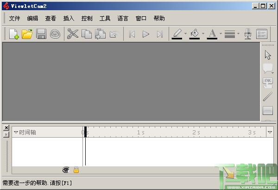
Task: Click the 2 s mark on timeline ruler
Action: coord(196,133)
